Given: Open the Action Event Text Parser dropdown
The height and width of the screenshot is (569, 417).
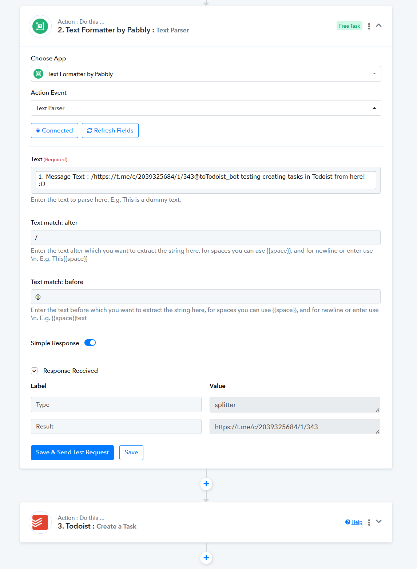Looking at the screenshot, I should [x=206, y=108].
